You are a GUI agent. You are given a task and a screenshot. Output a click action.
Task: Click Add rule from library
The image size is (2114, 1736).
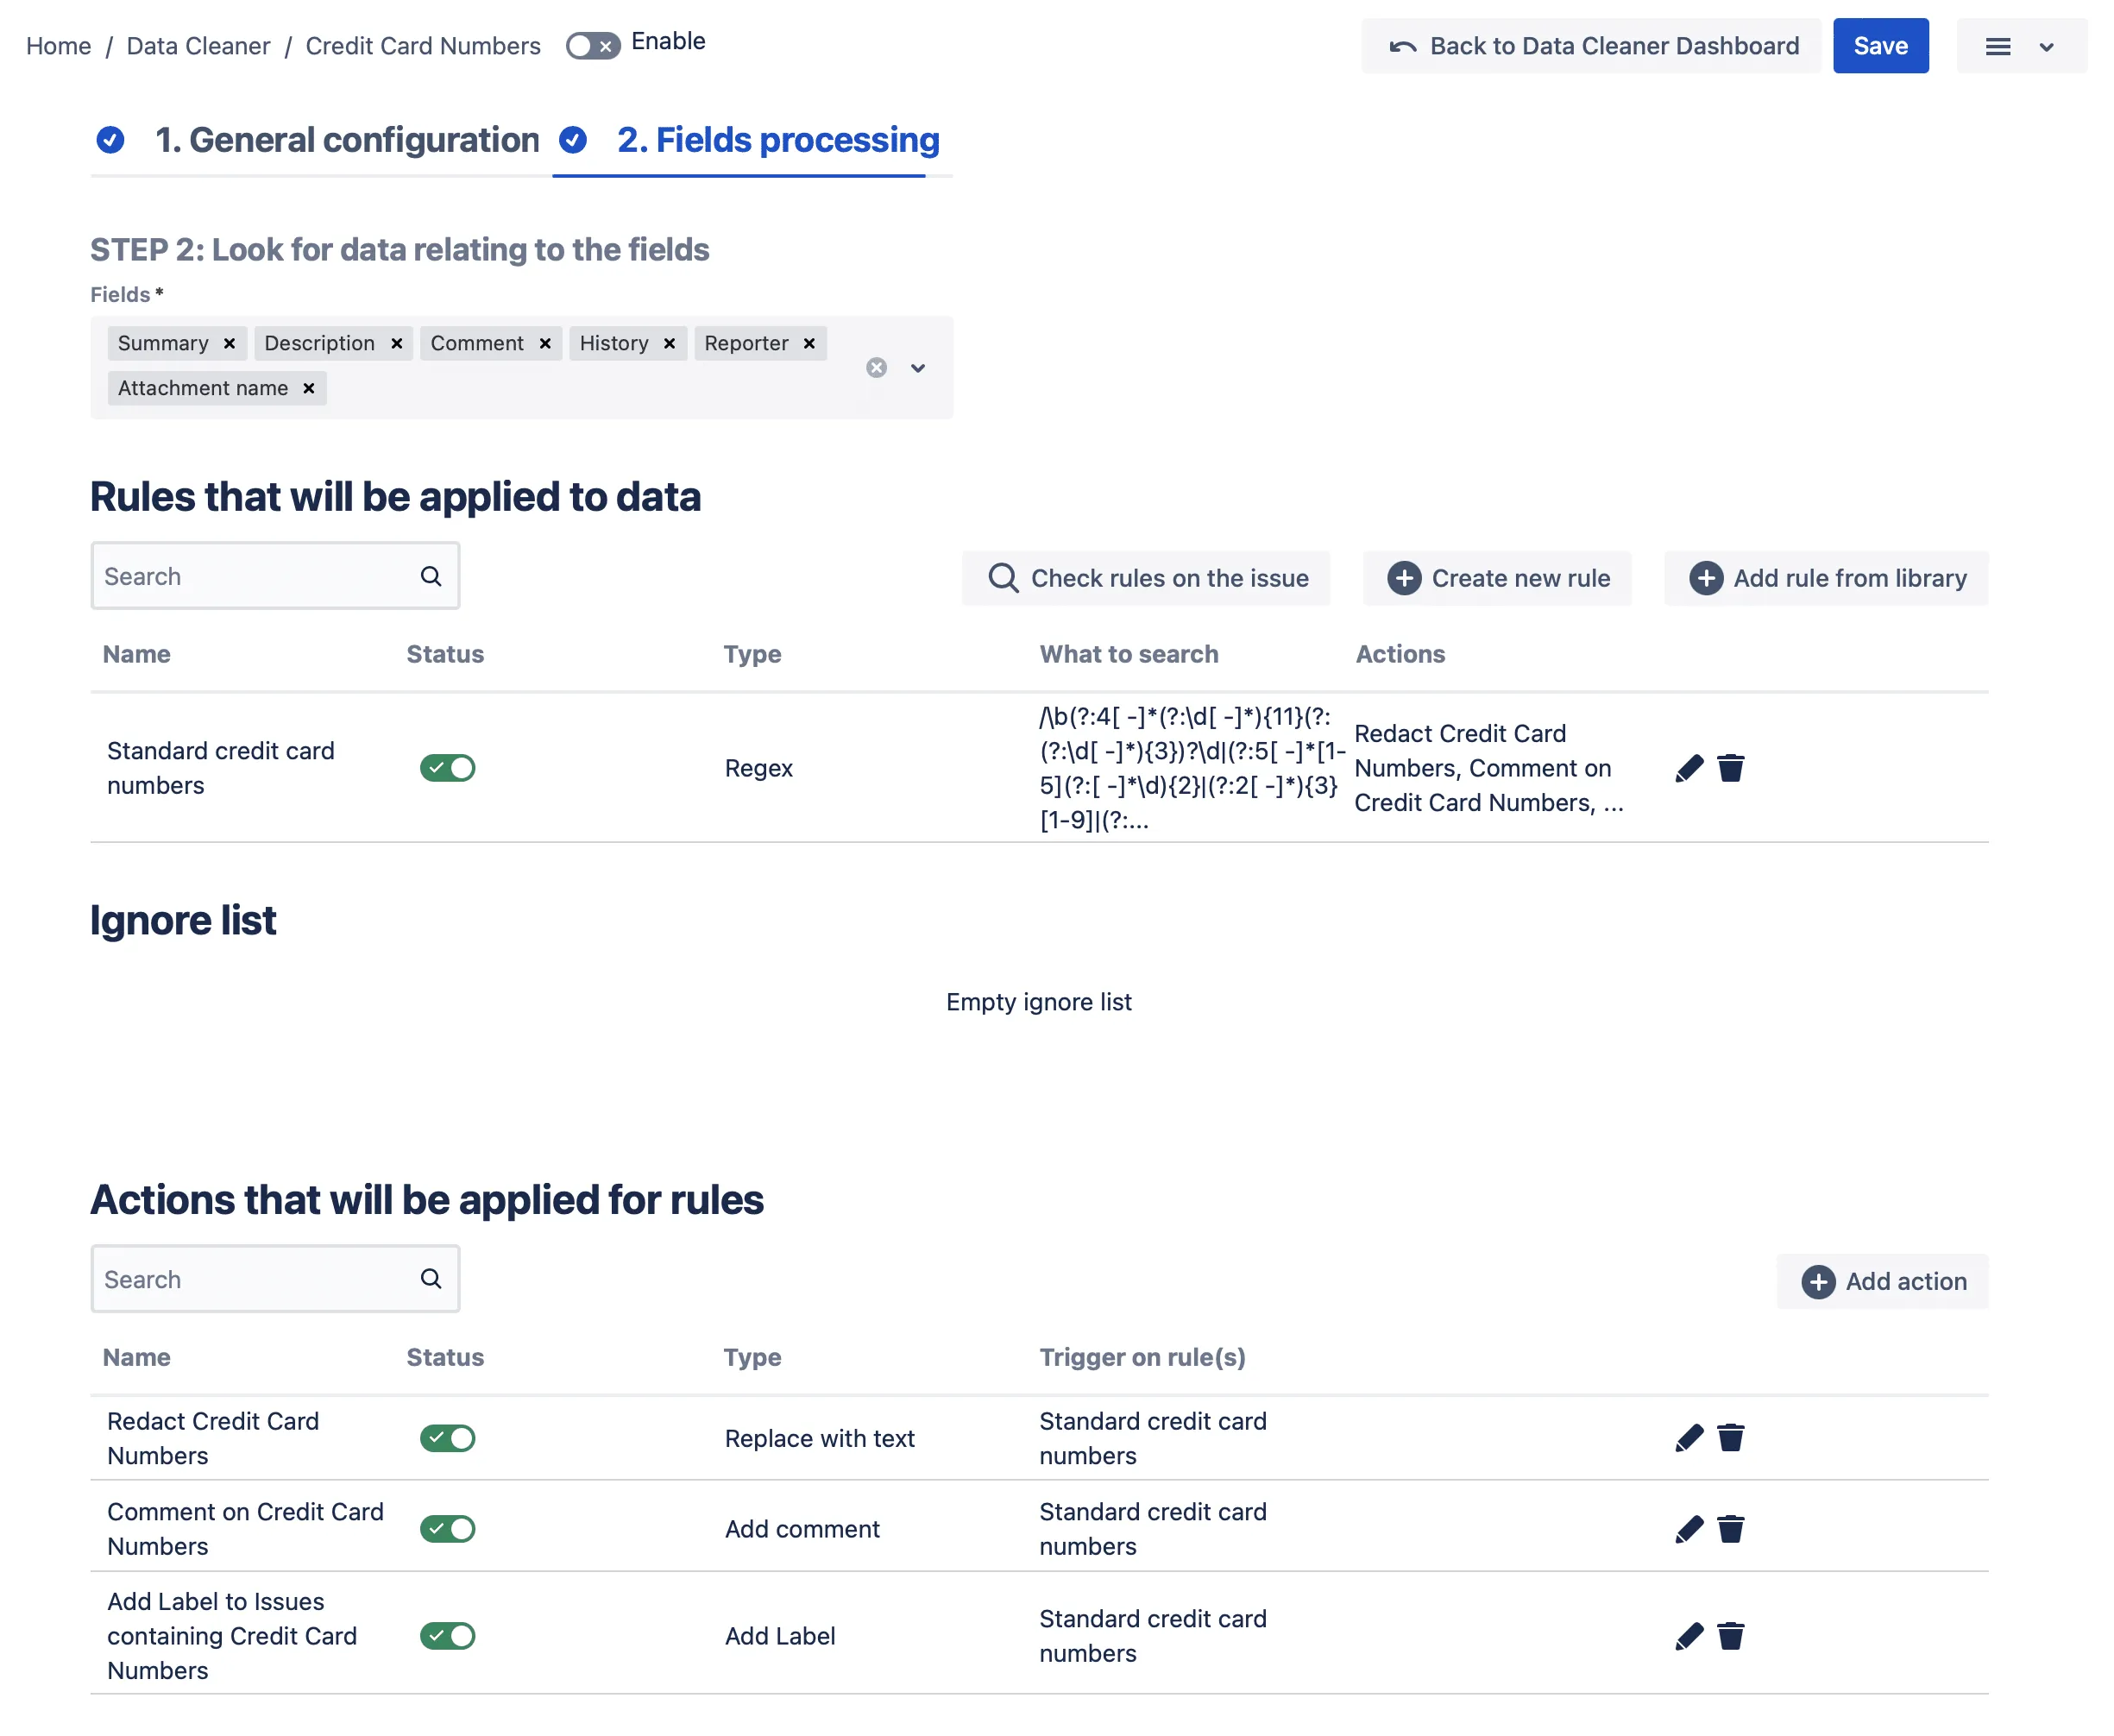pos(1826,578)
